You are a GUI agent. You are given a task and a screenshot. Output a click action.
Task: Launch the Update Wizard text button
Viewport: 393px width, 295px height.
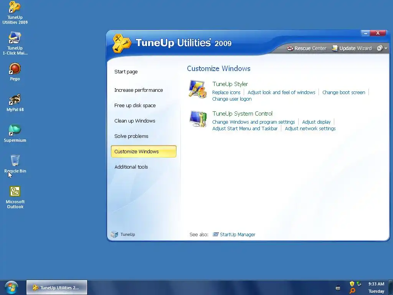(x=355, y=48)
